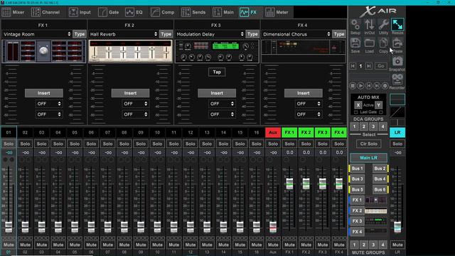Click the Dimensional Chorus effect thumbnail

point(304,51)
